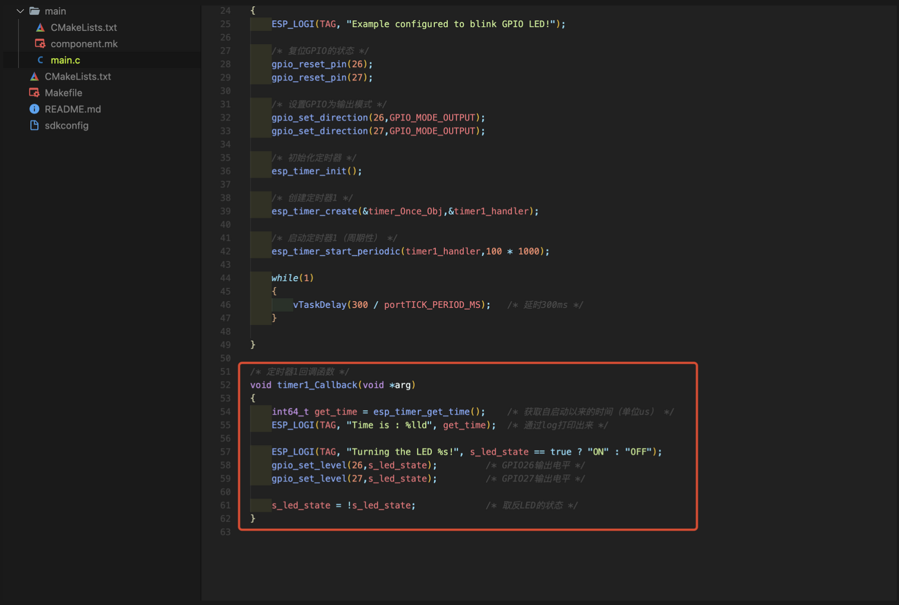Click the 定时器1回调函数 comment
This screenshot has width=899, height=605.
pos(299,372)
